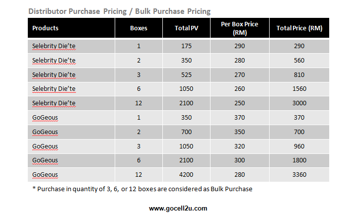Select GoGeous in the 12-box row
The image size is (357, 217).
[45, 175]
